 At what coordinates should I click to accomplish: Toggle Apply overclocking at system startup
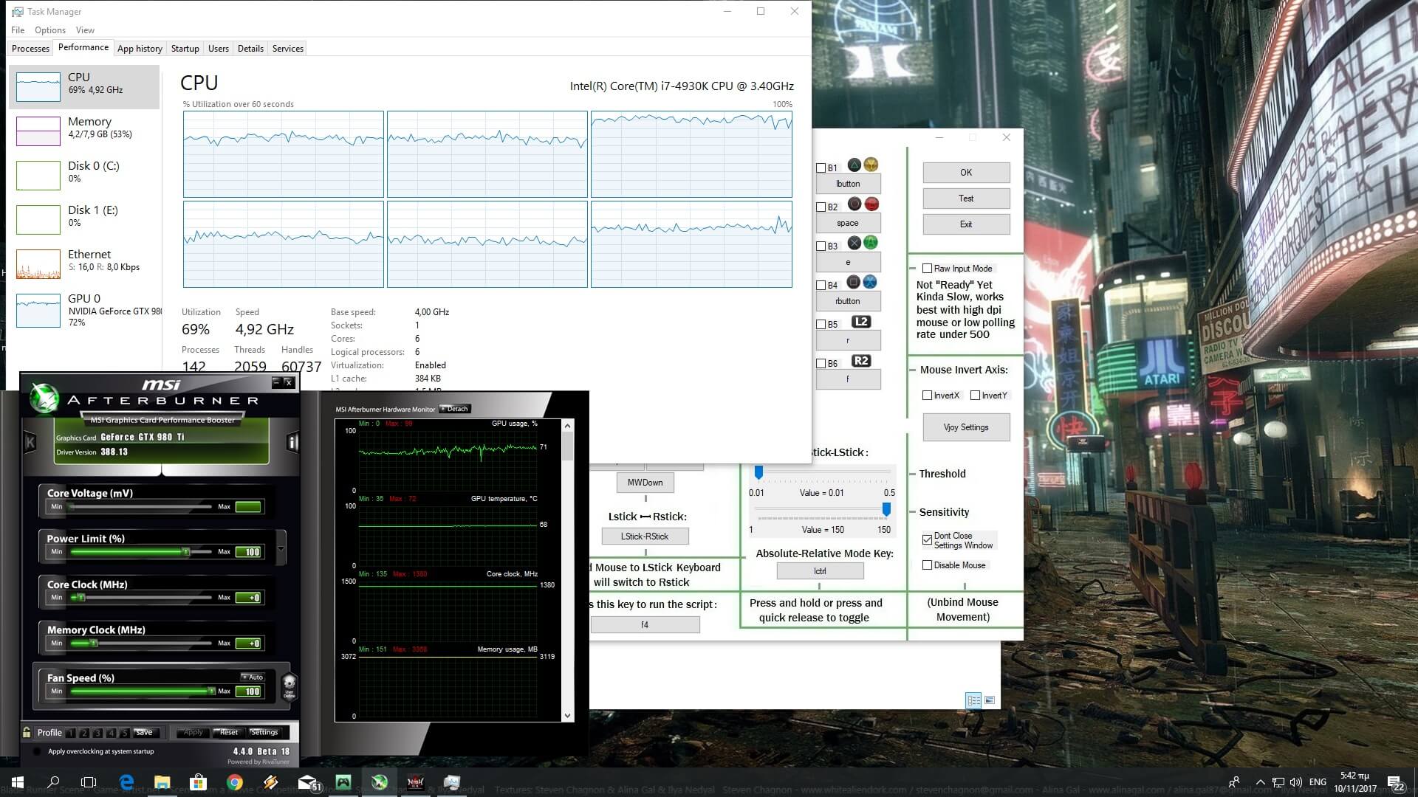coord(37,752)
